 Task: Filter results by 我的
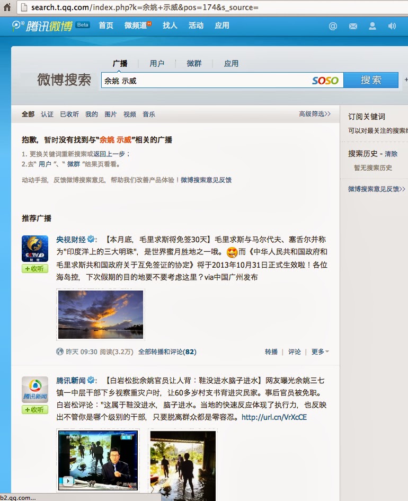pos(91,114)
